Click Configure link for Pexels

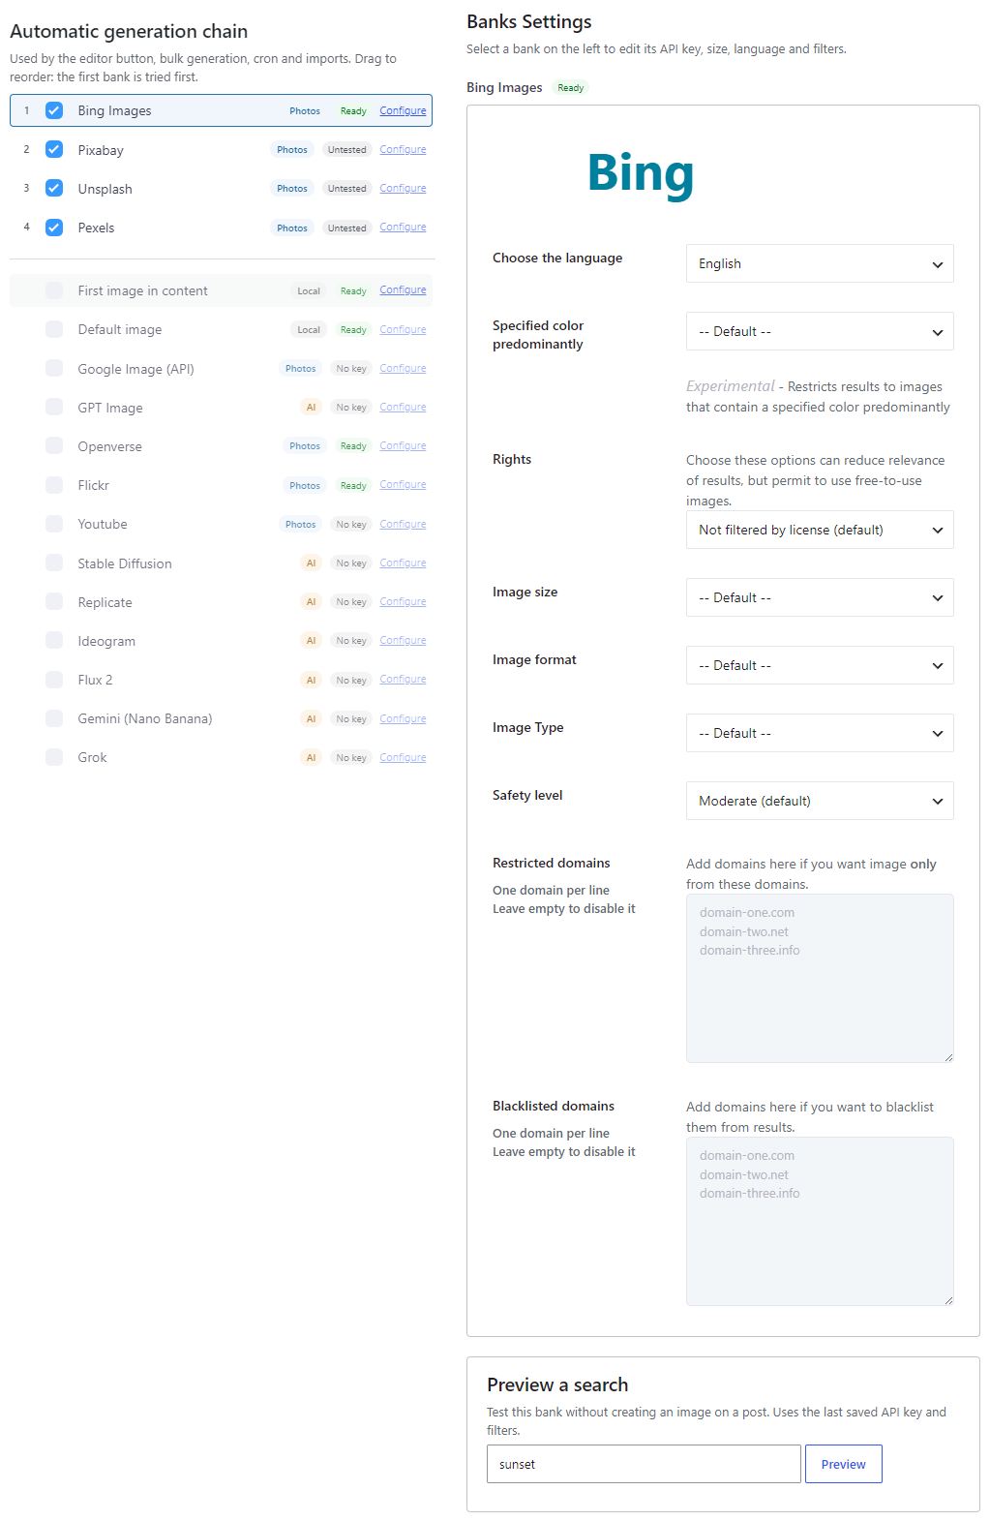pos(403,227)
